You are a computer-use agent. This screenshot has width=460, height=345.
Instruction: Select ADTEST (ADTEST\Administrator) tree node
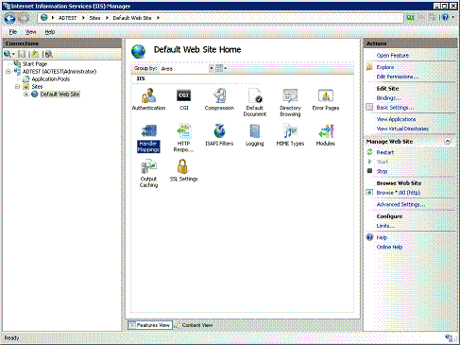(x=60, y=72)
